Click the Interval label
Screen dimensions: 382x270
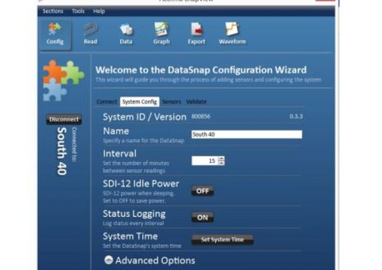tap(120, 154)
